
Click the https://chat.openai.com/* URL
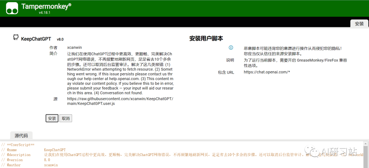pos(267,72)
